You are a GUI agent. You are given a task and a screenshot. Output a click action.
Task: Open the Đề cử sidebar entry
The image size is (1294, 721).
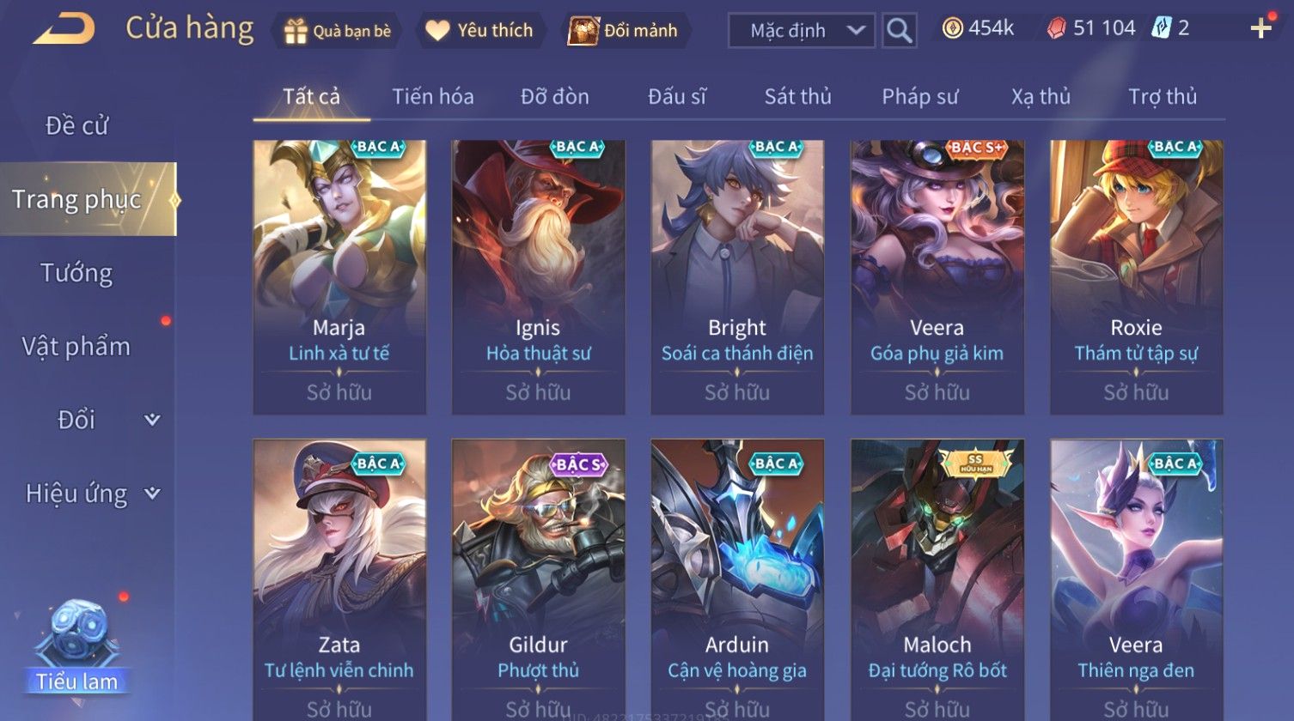pyautogui.click(x=76, y=126)
